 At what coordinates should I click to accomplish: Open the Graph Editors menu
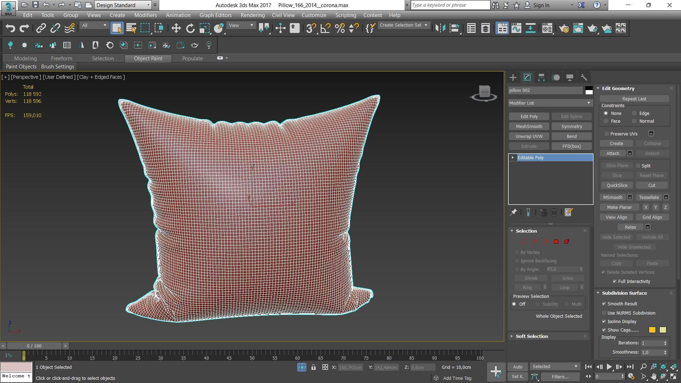tap(215, 15)
